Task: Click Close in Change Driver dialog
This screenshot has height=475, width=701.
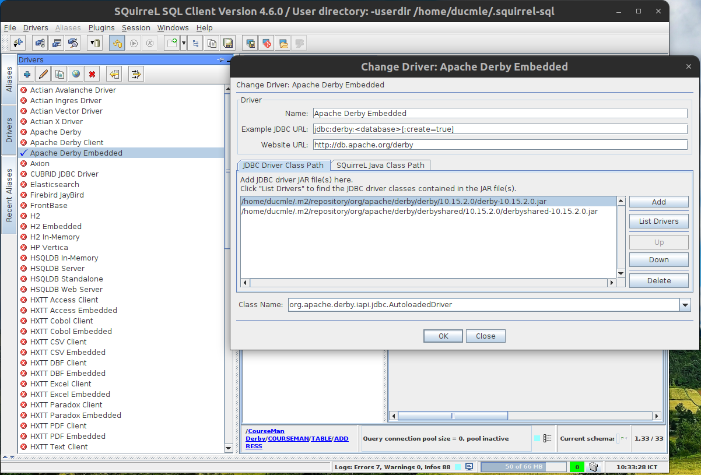Action: click(x=485, y=336)
